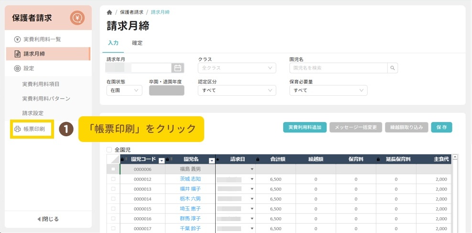Click the search magnifier icon for 園児名
472x233 pixels.
tap(393, 68)
